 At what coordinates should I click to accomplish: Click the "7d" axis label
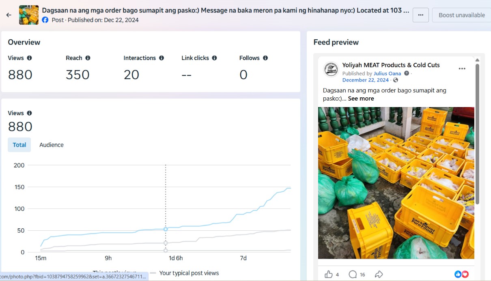243,258
